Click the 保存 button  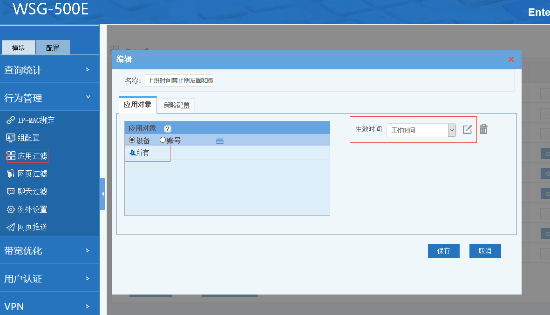[443, 251]
